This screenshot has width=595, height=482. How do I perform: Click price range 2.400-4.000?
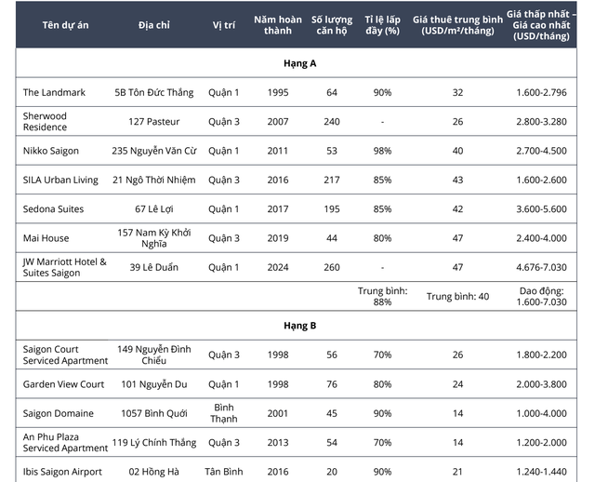coord(541,238)
